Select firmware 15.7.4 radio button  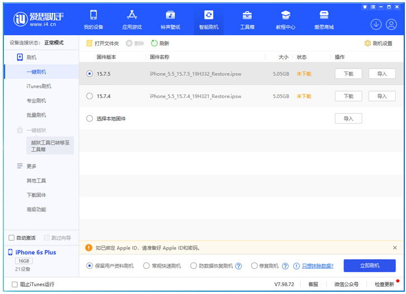89,96
